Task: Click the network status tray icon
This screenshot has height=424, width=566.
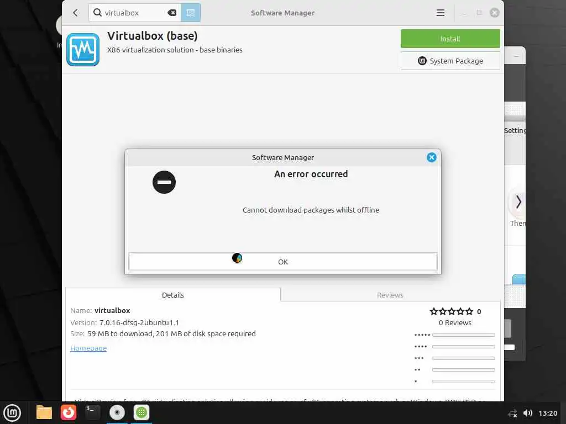Action: 512,413
